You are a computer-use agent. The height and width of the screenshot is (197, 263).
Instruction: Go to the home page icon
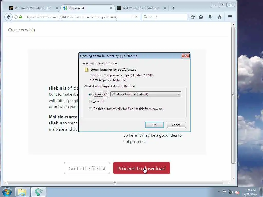[x=219, y=17]
